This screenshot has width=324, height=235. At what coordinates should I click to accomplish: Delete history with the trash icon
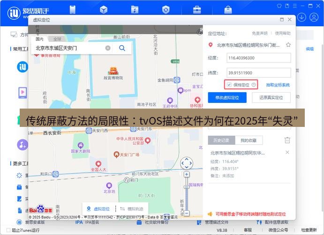coord(287,140)
